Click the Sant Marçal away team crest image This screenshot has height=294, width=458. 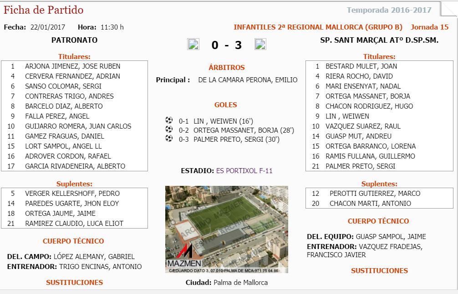pos(260,45)
